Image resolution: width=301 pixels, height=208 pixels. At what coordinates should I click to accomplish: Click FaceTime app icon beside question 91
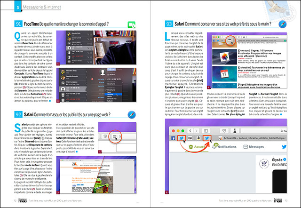point(132,25)
